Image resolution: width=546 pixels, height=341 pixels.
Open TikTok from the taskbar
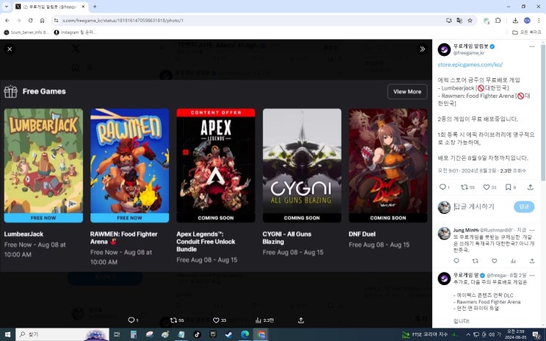[x=197, y=334]
